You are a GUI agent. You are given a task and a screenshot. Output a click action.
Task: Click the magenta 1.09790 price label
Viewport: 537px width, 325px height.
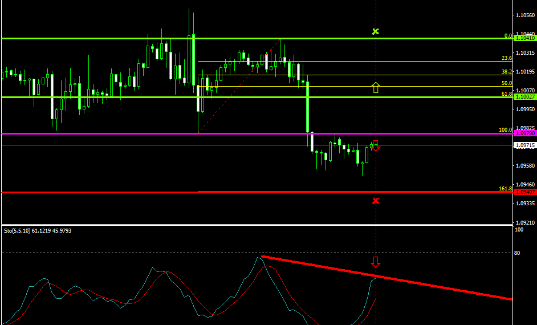[524, 133]
